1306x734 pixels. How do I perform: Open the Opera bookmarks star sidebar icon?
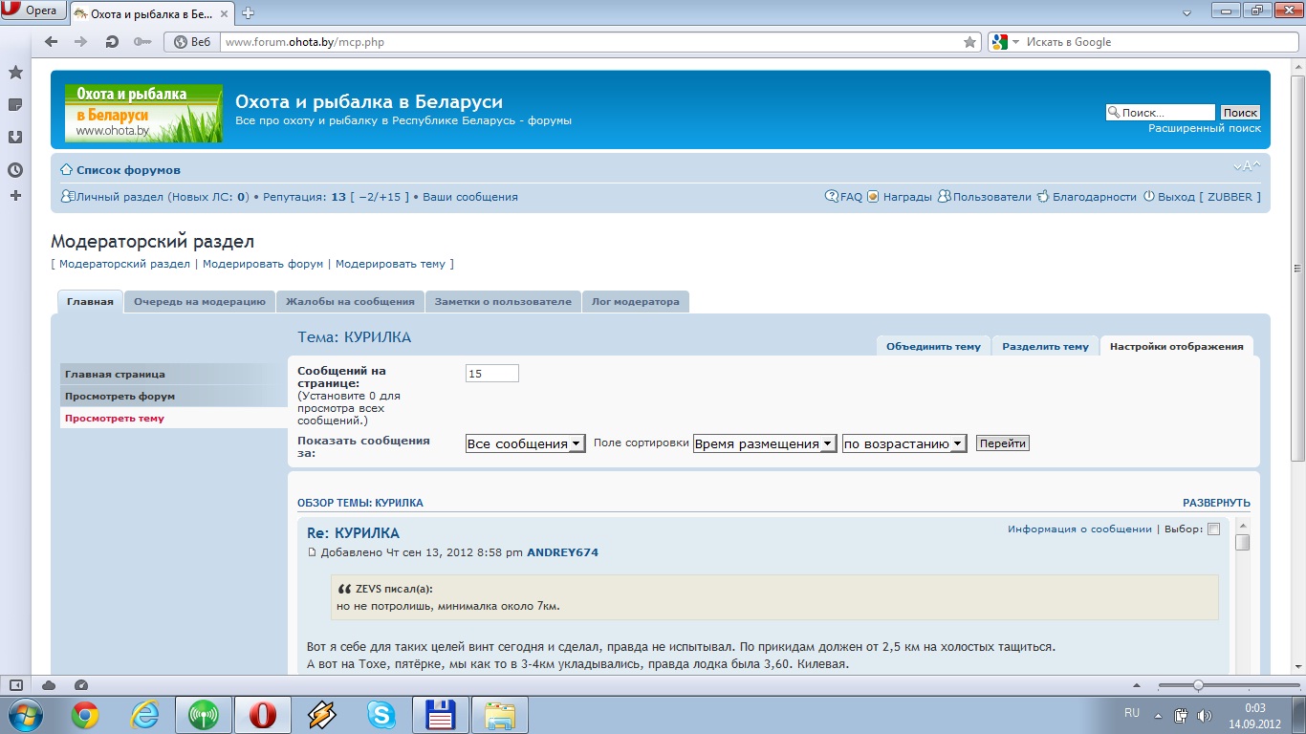tap(15, 73)
